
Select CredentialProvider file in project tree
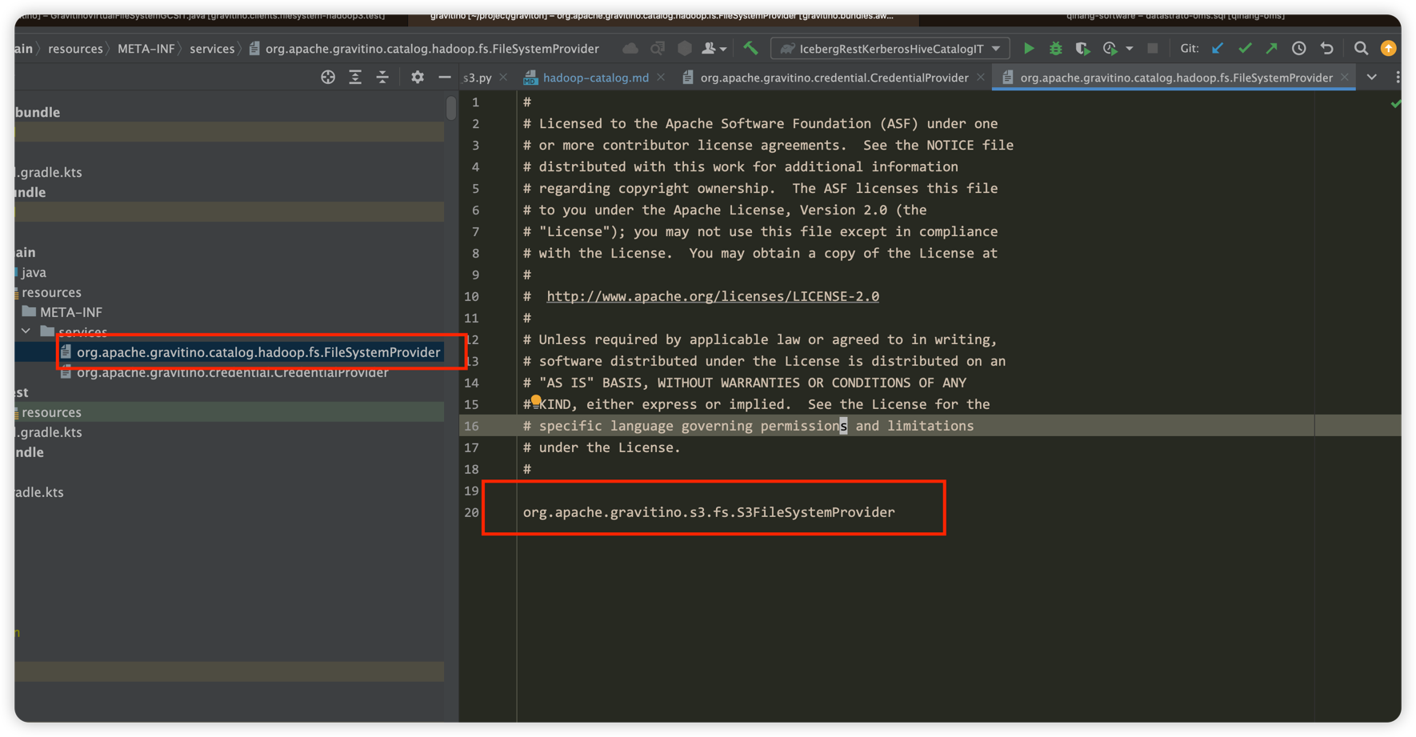point(232,373)
